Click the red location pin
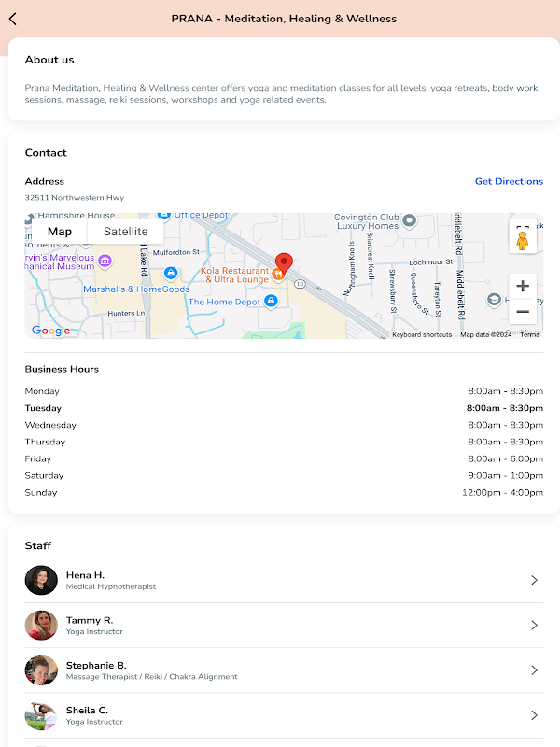Viewport: 560px width, 747px height. pos(284,263)
